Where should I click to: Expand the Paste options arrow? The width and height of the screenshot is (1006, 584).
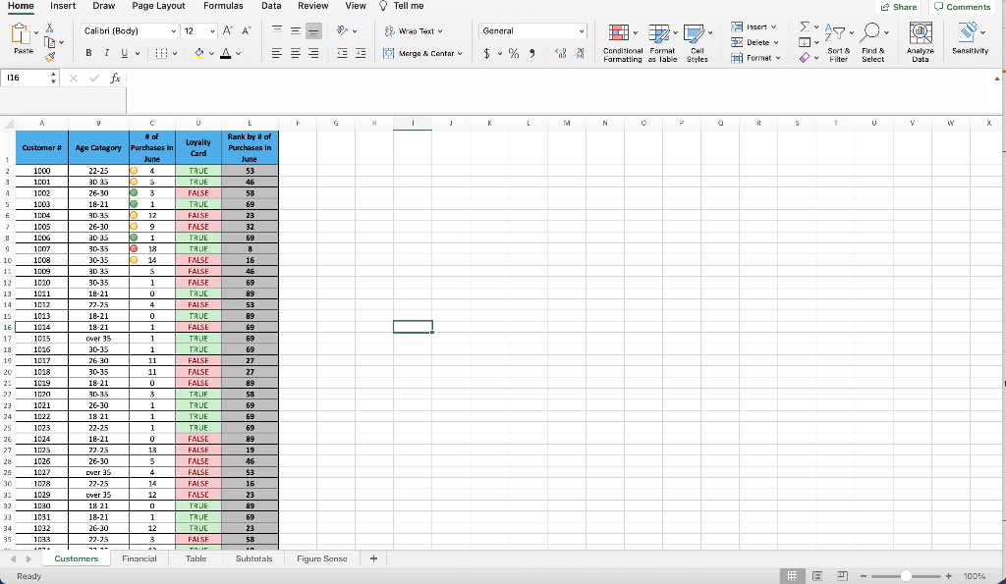coord(36,32)
